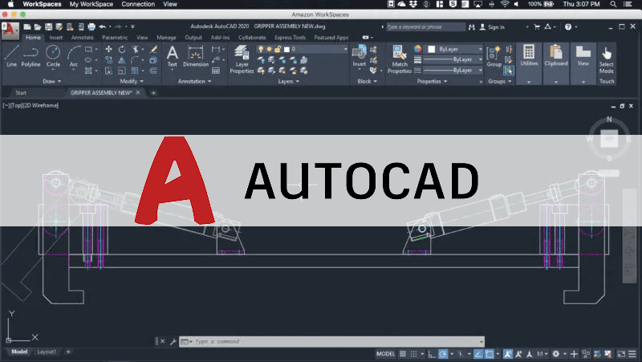Click the Copy tool in Modify panel
The width and height of the screenshot is (642, 362).
pos(108,60)
